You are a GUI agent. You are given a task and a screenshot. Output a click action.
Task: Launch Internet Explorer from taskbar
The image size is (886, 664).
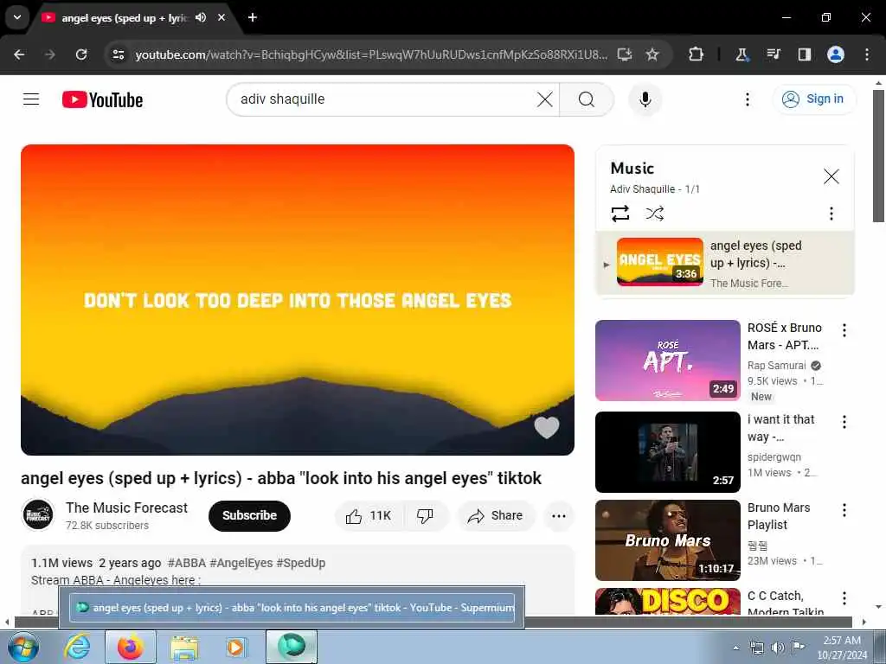click(x=77, y=647)
